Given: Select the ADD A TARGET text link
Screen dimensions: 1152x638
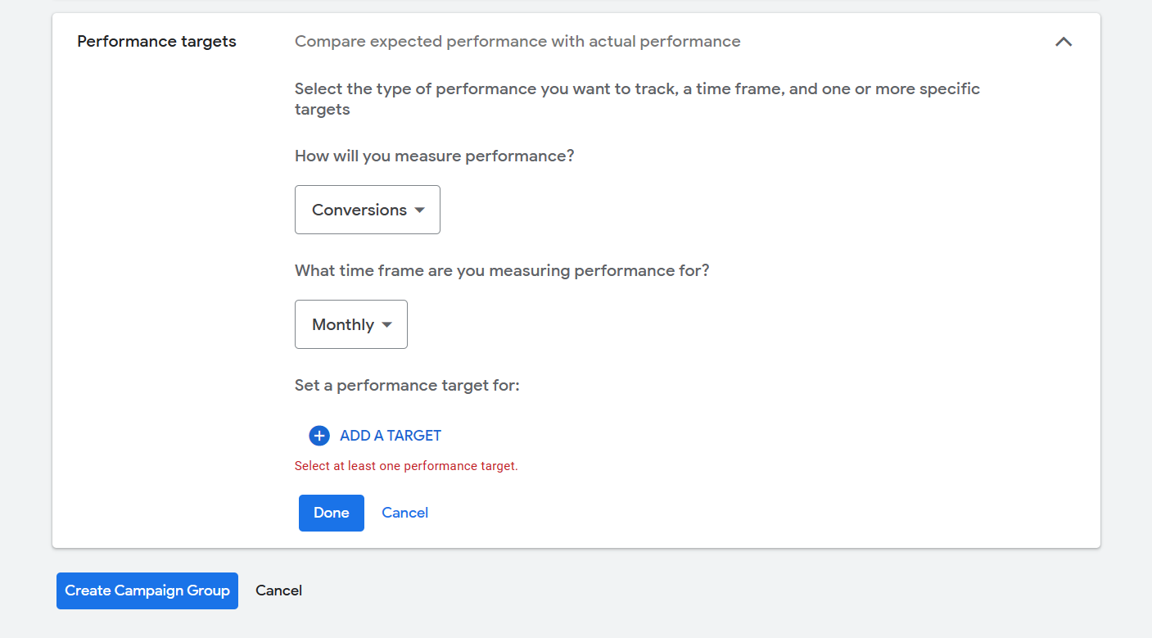Looking at the screenshot, I should tap(391, 436).
